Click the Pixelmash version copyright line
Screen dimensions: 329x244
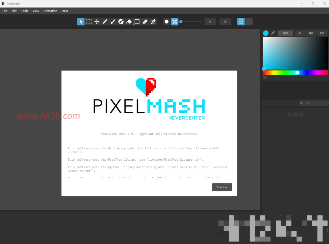(149, 134)
